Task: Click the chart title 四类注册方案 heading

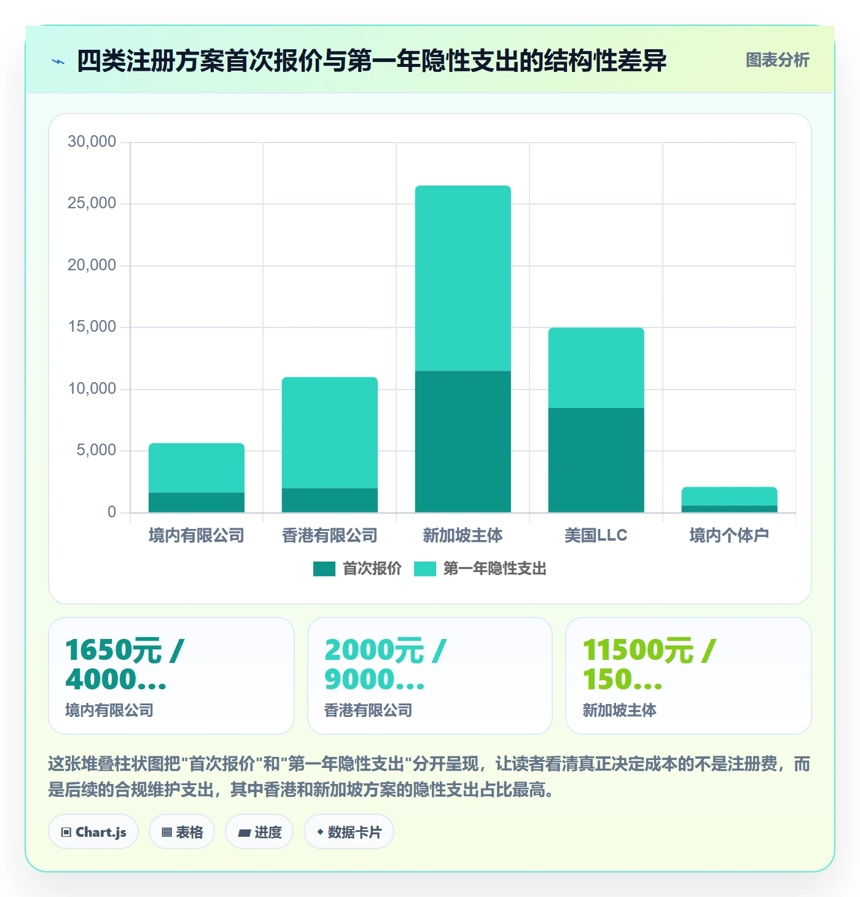Action: pyautogui.click(x=372, y=61)
